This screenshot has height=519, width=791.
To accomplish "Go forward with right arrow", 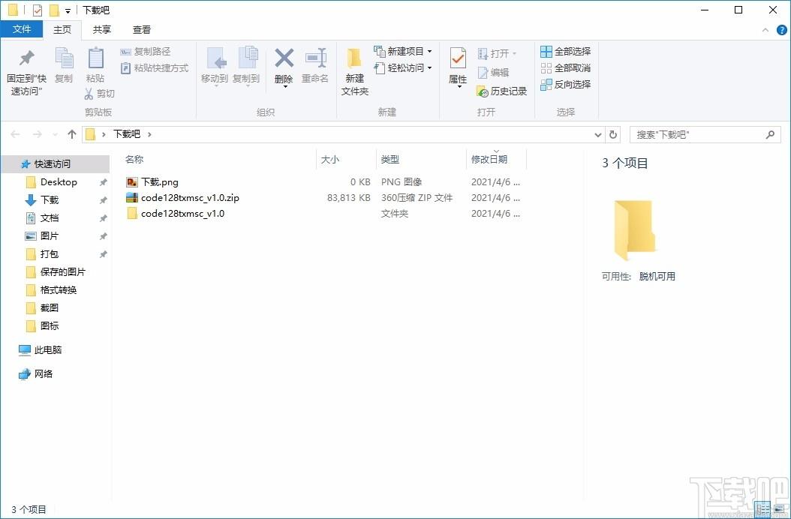I will pyautogui.click(x=38, y=134).
